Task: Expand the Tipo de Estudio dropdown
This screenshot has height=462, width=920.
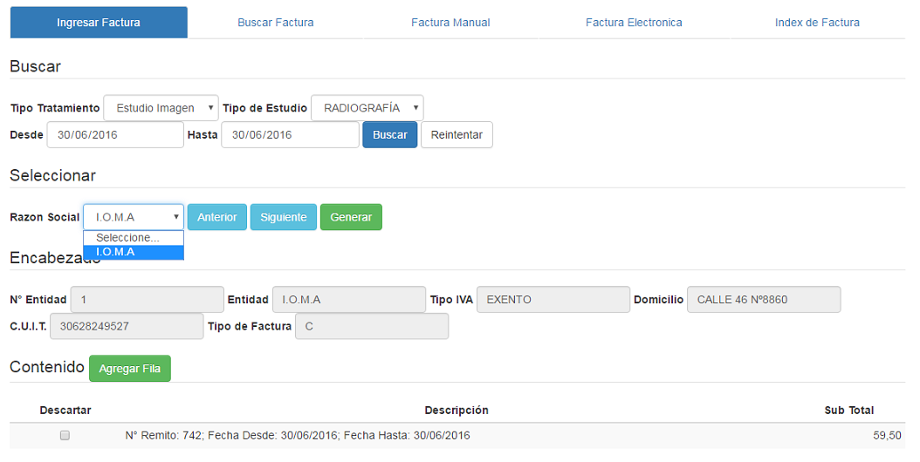Action: pyautogui.click(x=367, y=108)
